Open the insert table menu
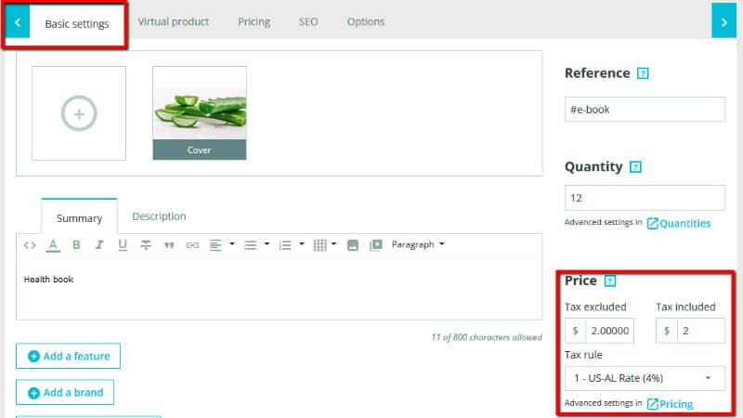This screenshot has width=743, height=418. click(x=324, y=244)
